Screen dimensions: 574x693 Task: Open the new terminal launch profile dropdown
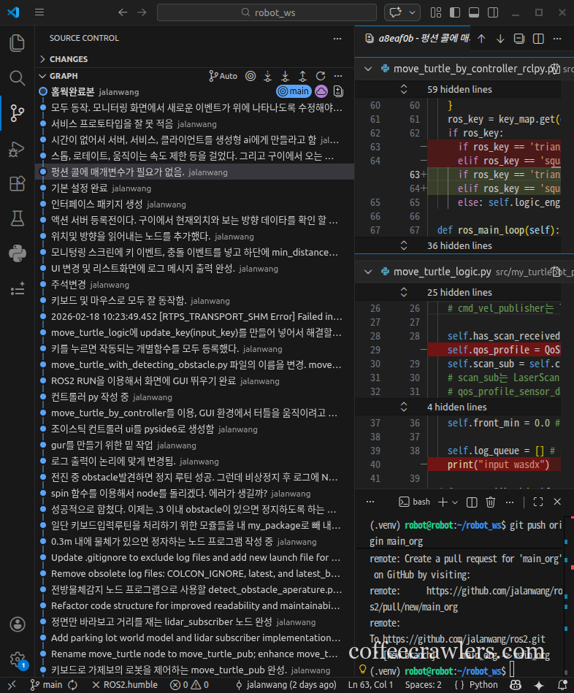454,502
